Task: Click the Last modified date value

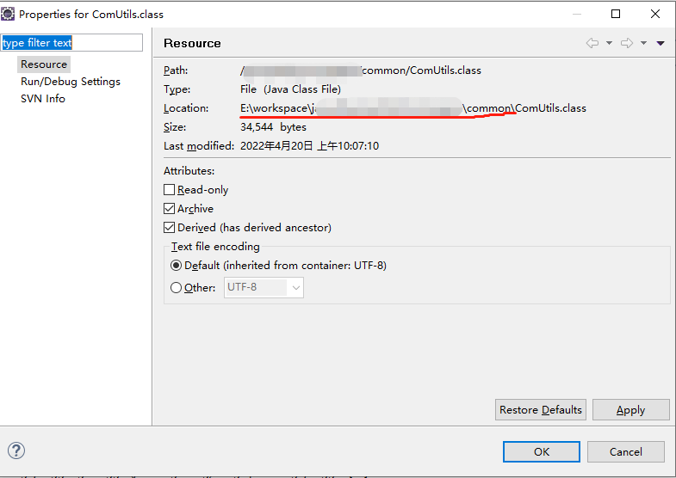Action: click(x=309, y=146)
